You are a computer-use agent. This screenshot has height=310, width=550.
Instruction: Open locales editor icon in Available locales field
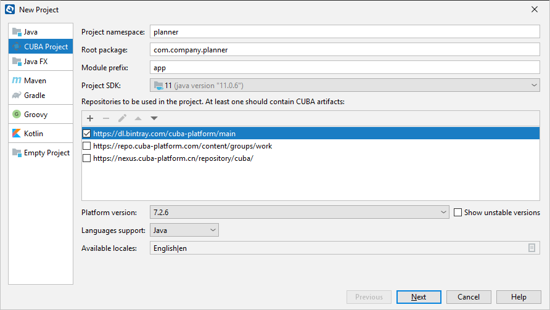[x=532, y=248]
